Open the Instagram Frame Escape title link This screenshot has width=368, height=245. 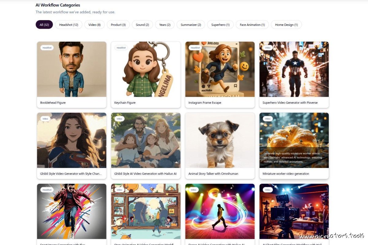point(205,103)
